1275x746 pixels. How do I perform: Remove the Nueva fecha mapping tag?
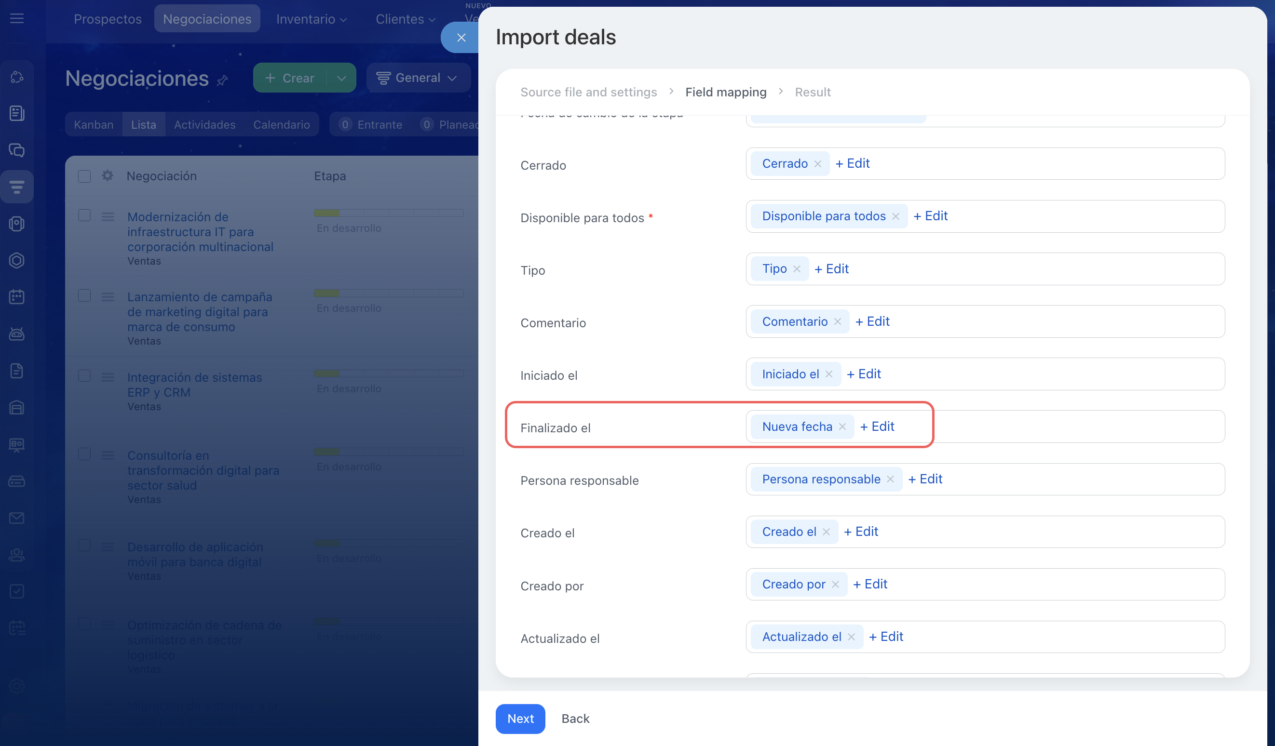(x=842, y=426)
